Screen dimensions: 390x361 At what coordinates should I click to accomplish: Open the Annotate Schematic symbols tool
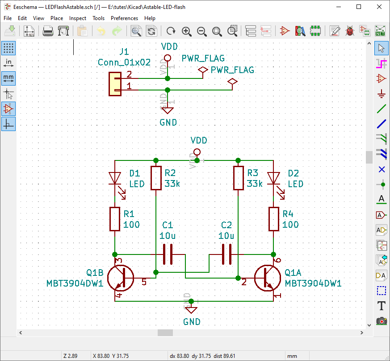[x=335, y=31]
